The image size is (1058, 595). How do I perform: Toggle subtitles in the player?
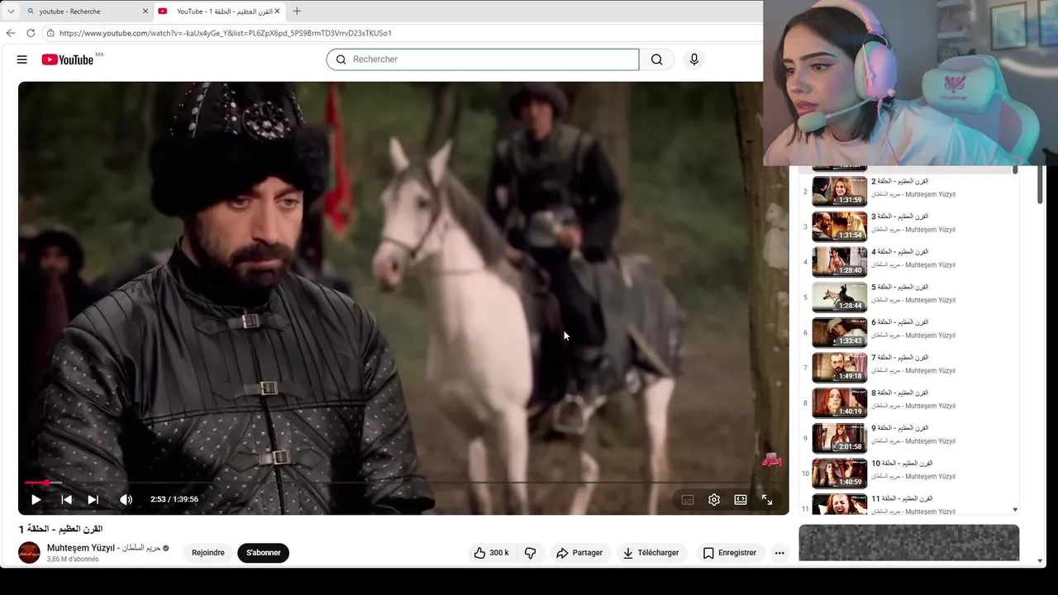click(688, 499)
